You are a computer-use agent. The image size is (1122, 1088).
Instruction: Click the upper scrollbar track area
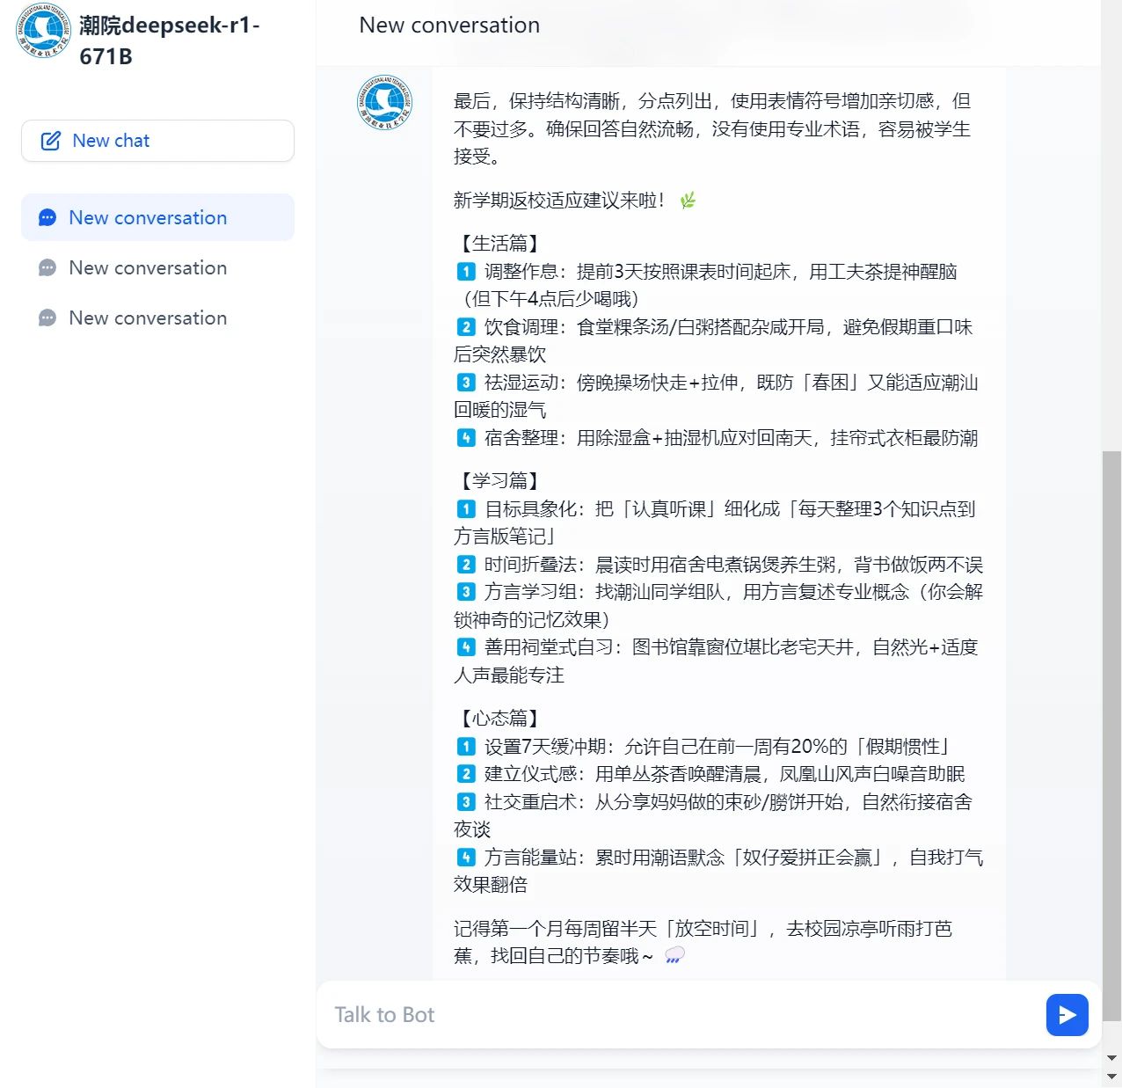click(x=1111, y=225)
